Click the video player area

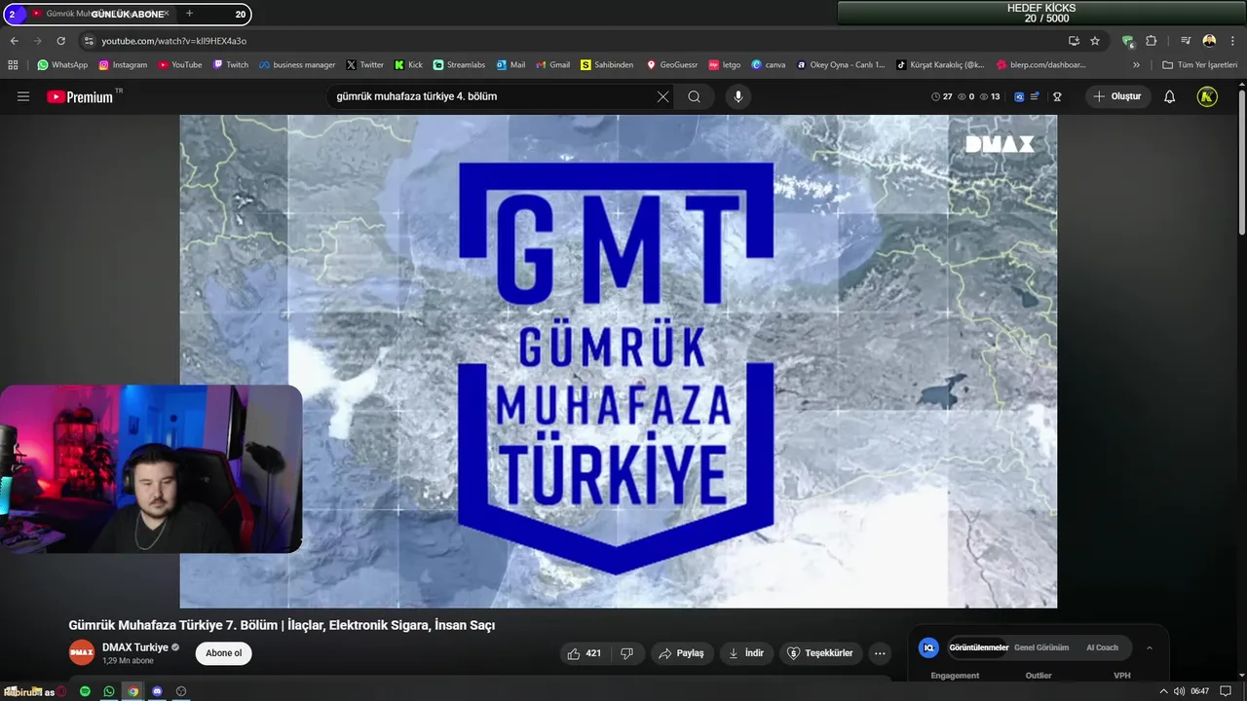pyautogui.click(x=618, y=361)
